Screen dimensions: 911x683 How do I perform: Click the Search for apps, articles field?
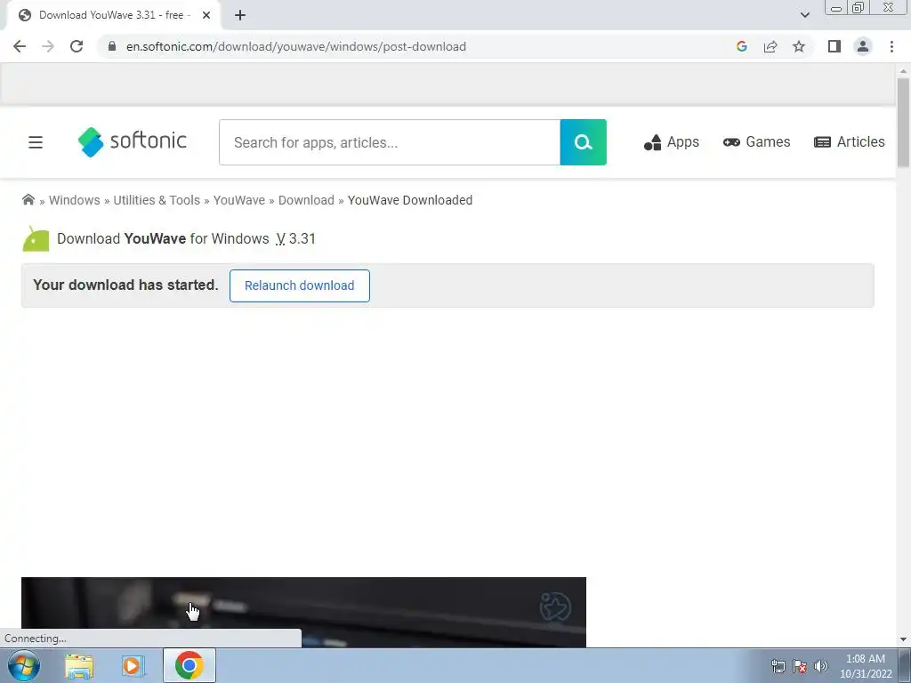click(x=390, y=142)
